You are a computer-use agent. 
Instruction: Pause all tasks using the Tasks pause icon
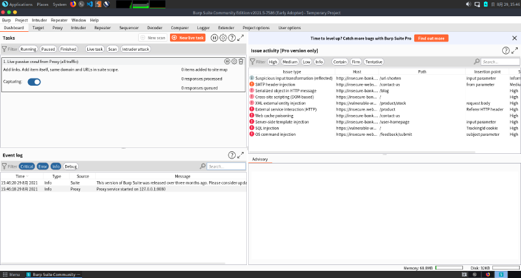214,38
